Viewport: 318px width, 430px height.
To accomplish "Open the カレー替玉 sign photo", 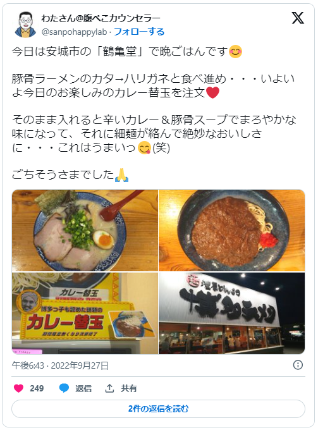I will [x=85, y=313].
